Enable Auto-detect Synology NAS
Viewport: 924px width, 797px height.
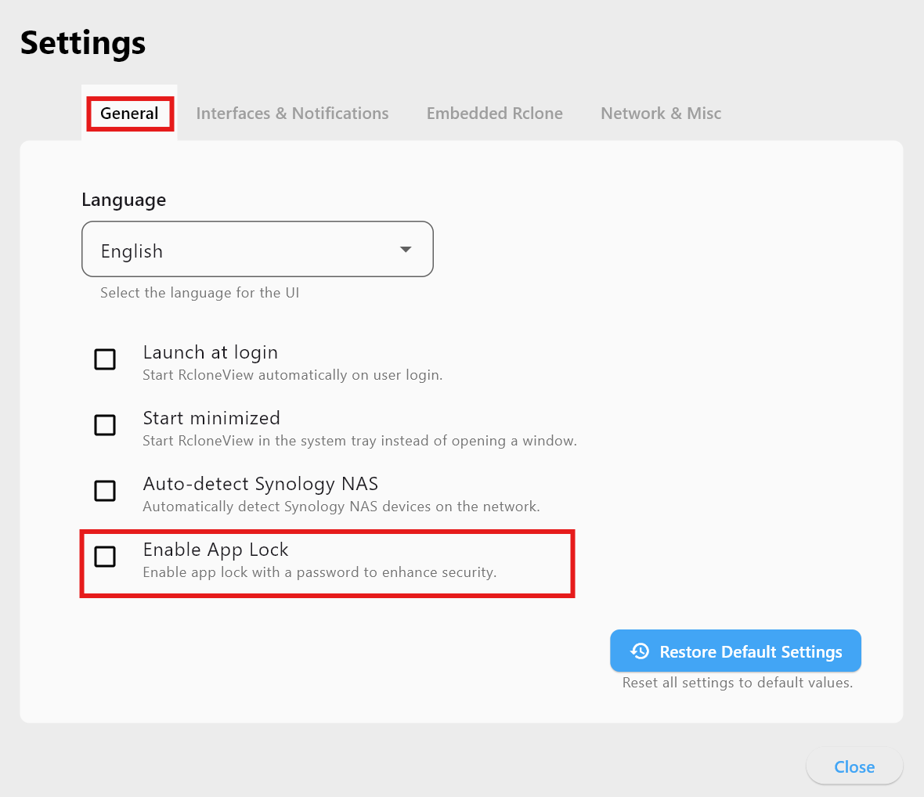click(105, 491)
